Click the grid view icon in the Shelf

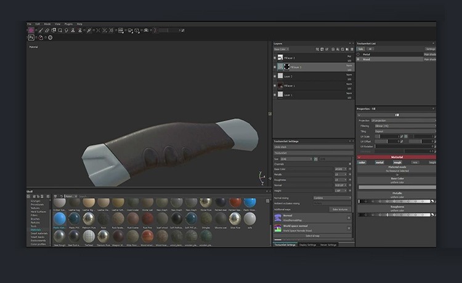click(x=267, y=201)
